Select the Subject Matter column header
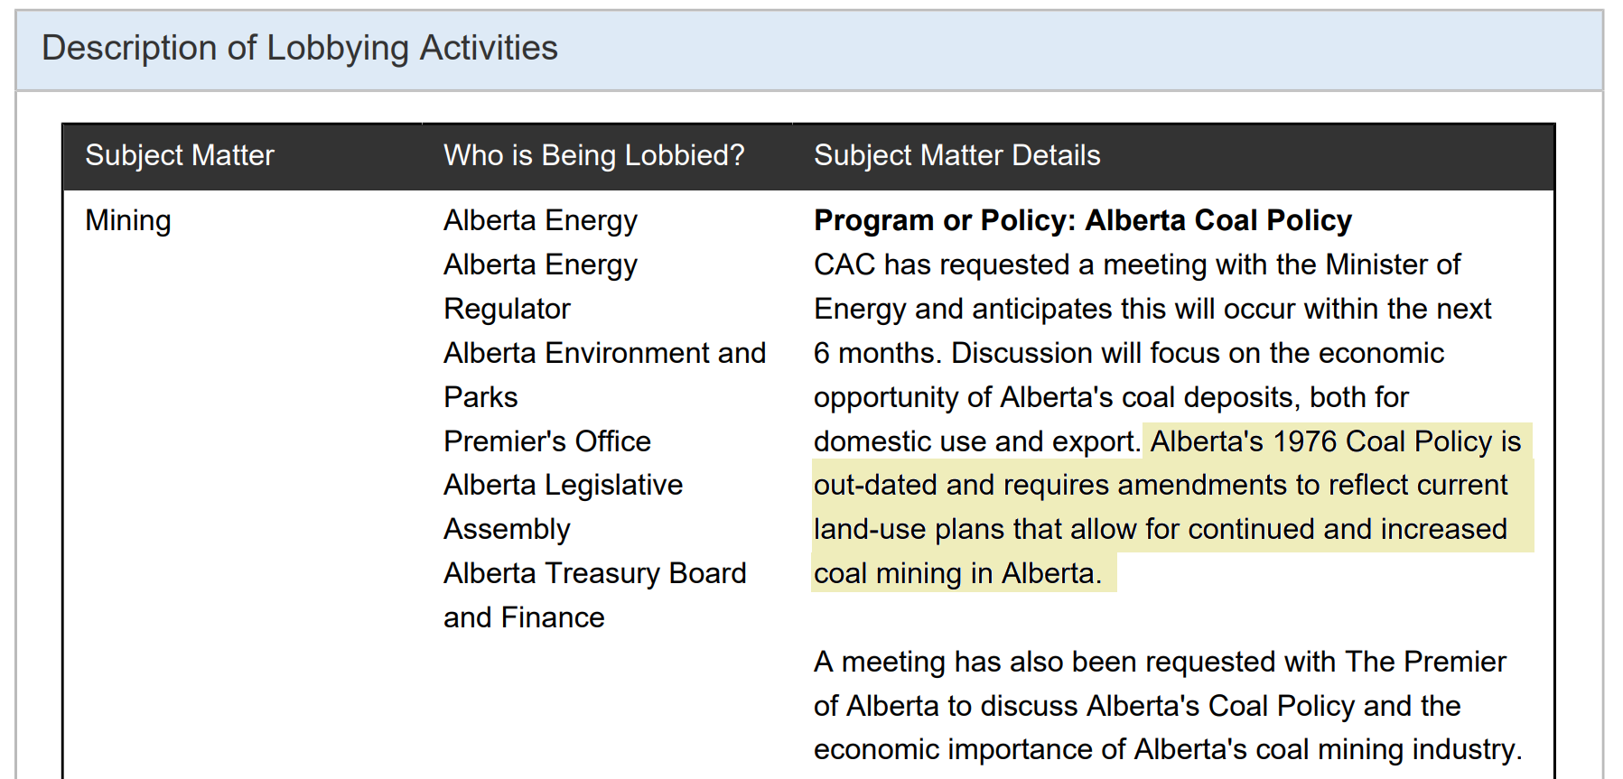 click(x=180, y=155)
